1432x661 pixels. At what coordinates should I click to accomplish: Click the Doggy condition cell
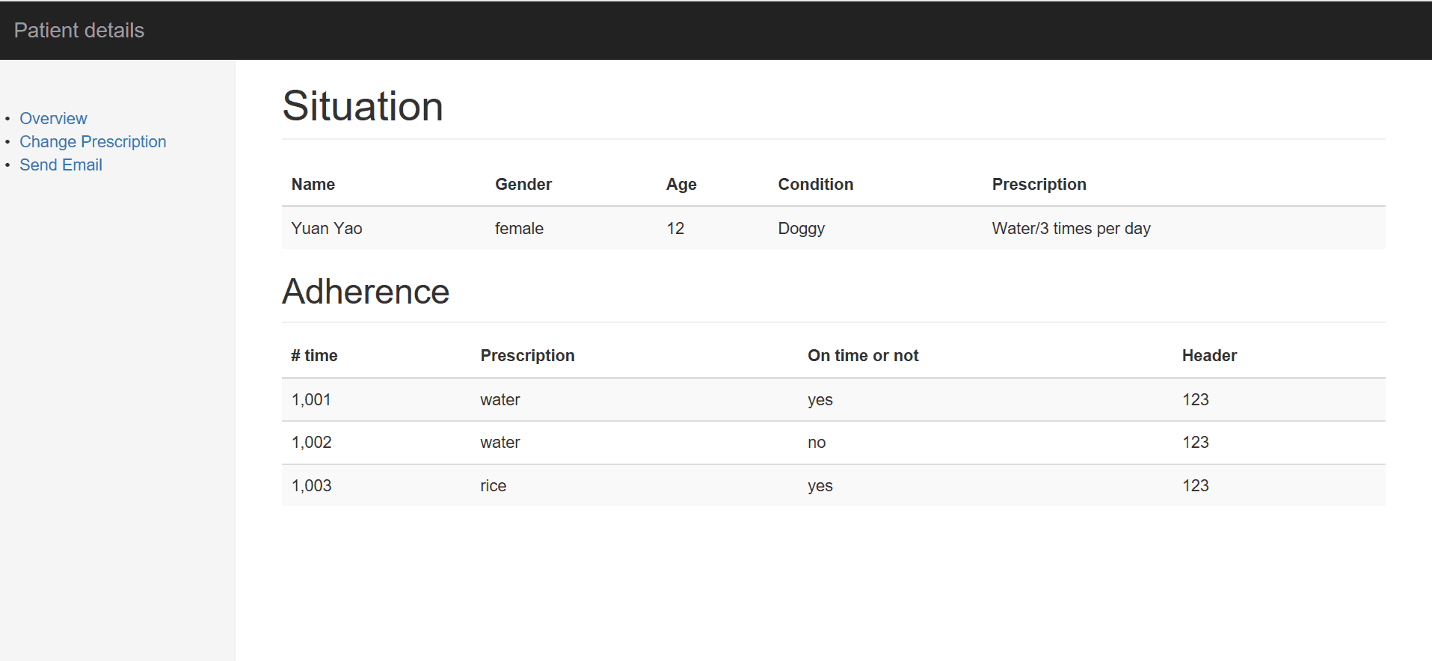(x=801, y=229)
